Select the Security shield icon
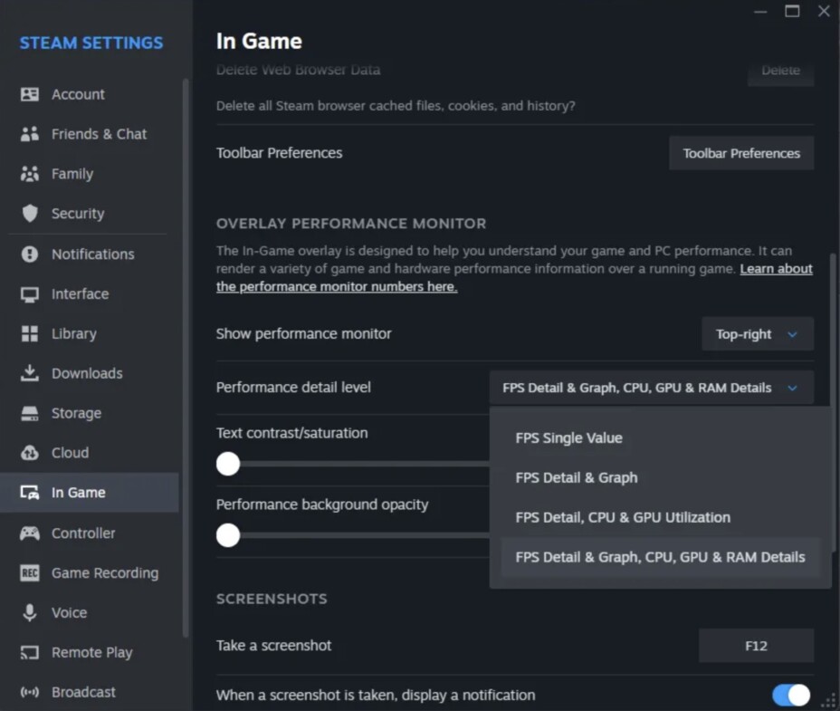Screen dimensions: 840x711 click(x=30, y=214)
